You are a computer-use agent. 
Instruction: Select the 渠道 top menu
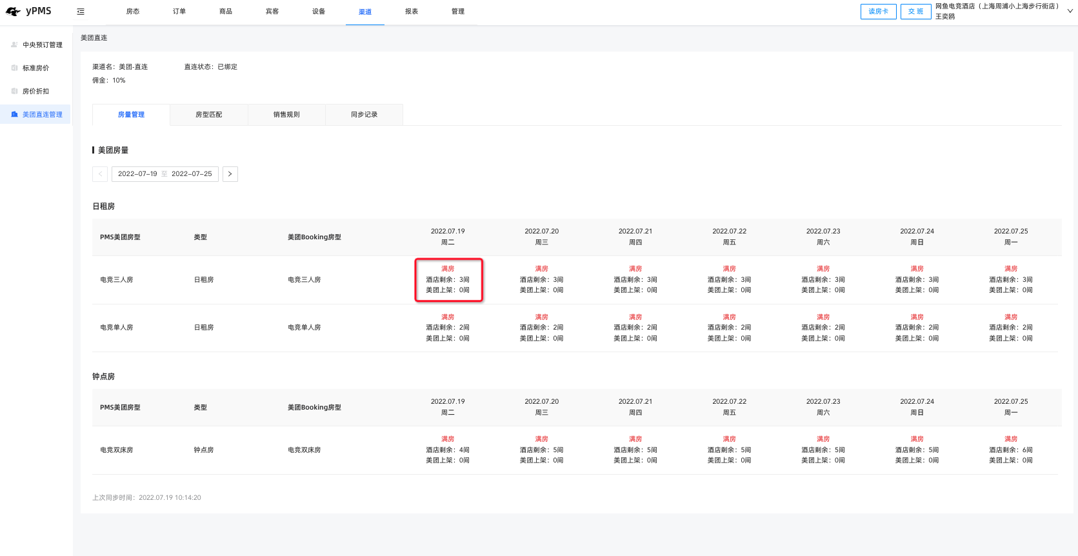point(365,12)
